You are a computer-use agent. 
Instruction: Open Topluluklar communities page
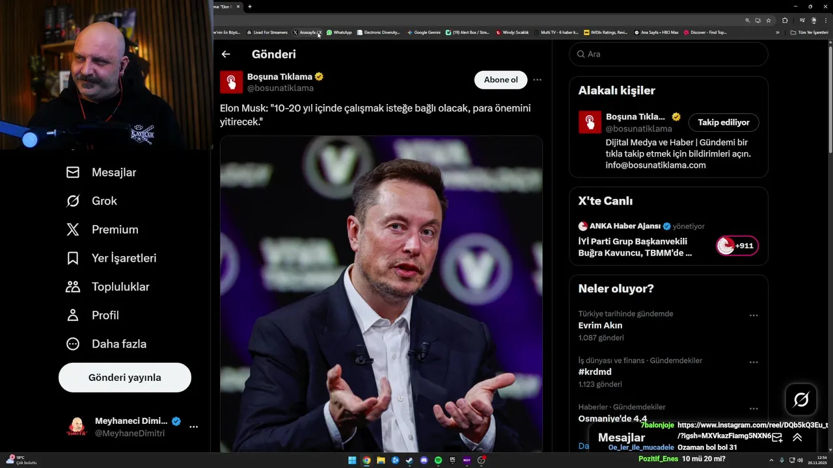108,287
